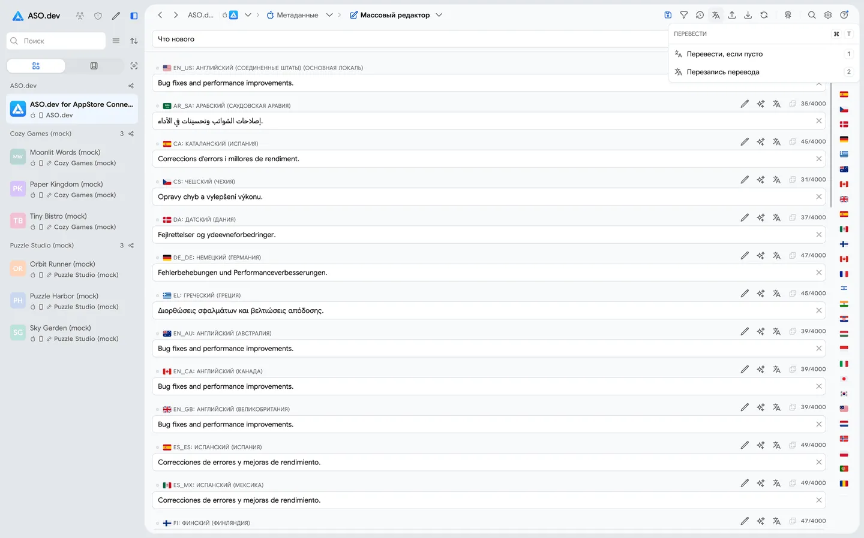
Task: Open the filter funnel icon in the toolbar
Action: point(684,15)
